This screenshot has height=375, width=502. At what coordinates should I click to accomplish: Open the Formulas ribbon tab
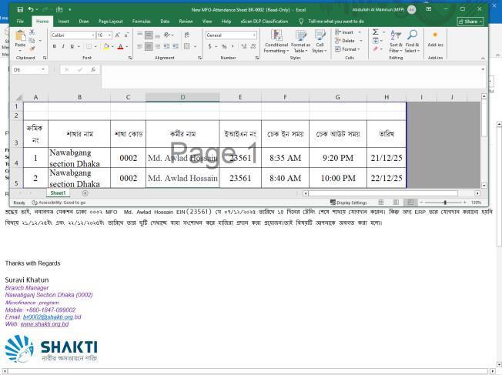[141, 22]
